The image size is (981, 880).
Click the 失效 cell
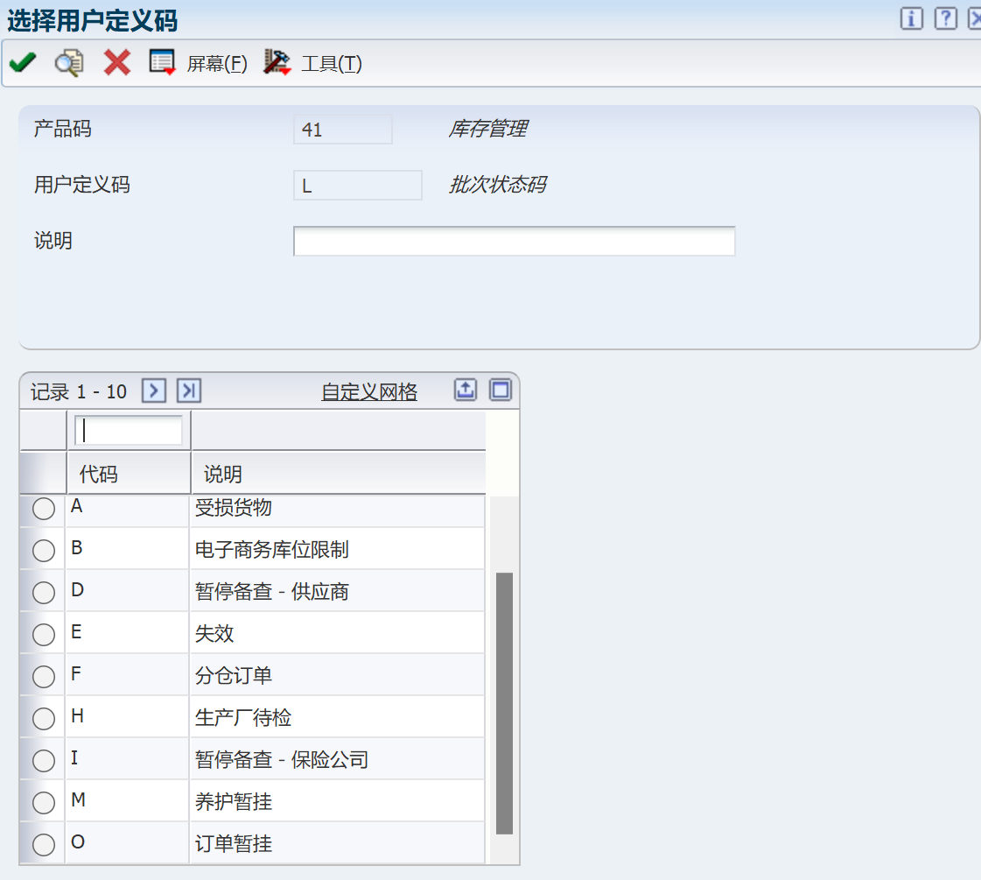pos(337,633)
